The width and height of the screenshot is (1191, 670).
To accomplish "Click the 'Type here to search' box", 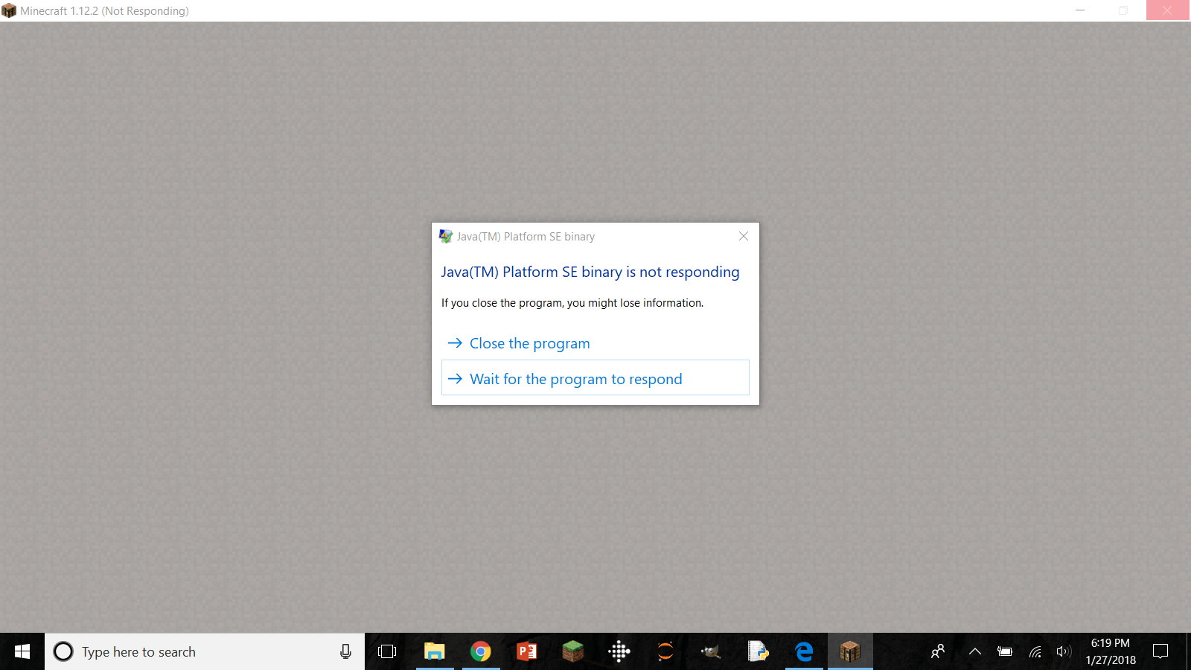I will (x=205, y=651).
